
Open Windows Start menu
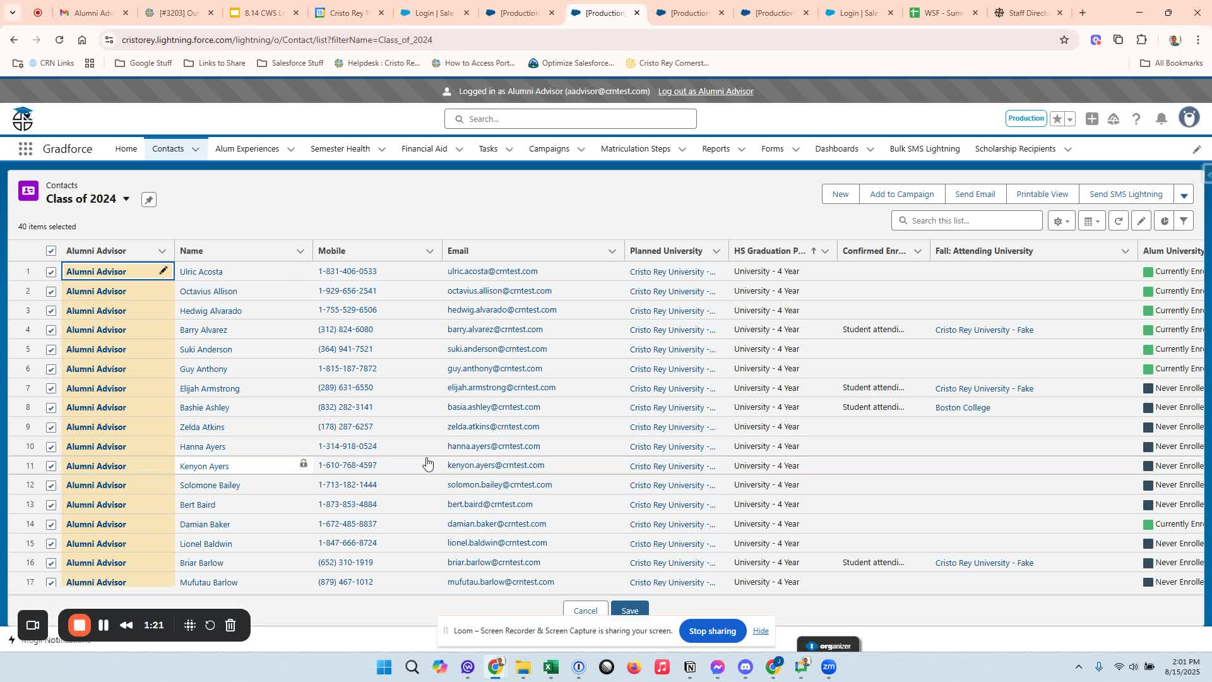[x=384, y=667]
